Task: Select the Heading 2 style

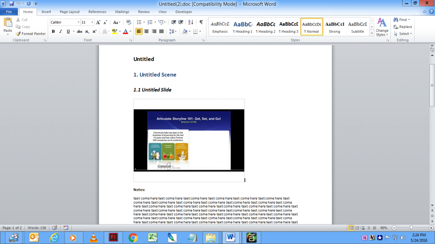Action: coord(266,26)
